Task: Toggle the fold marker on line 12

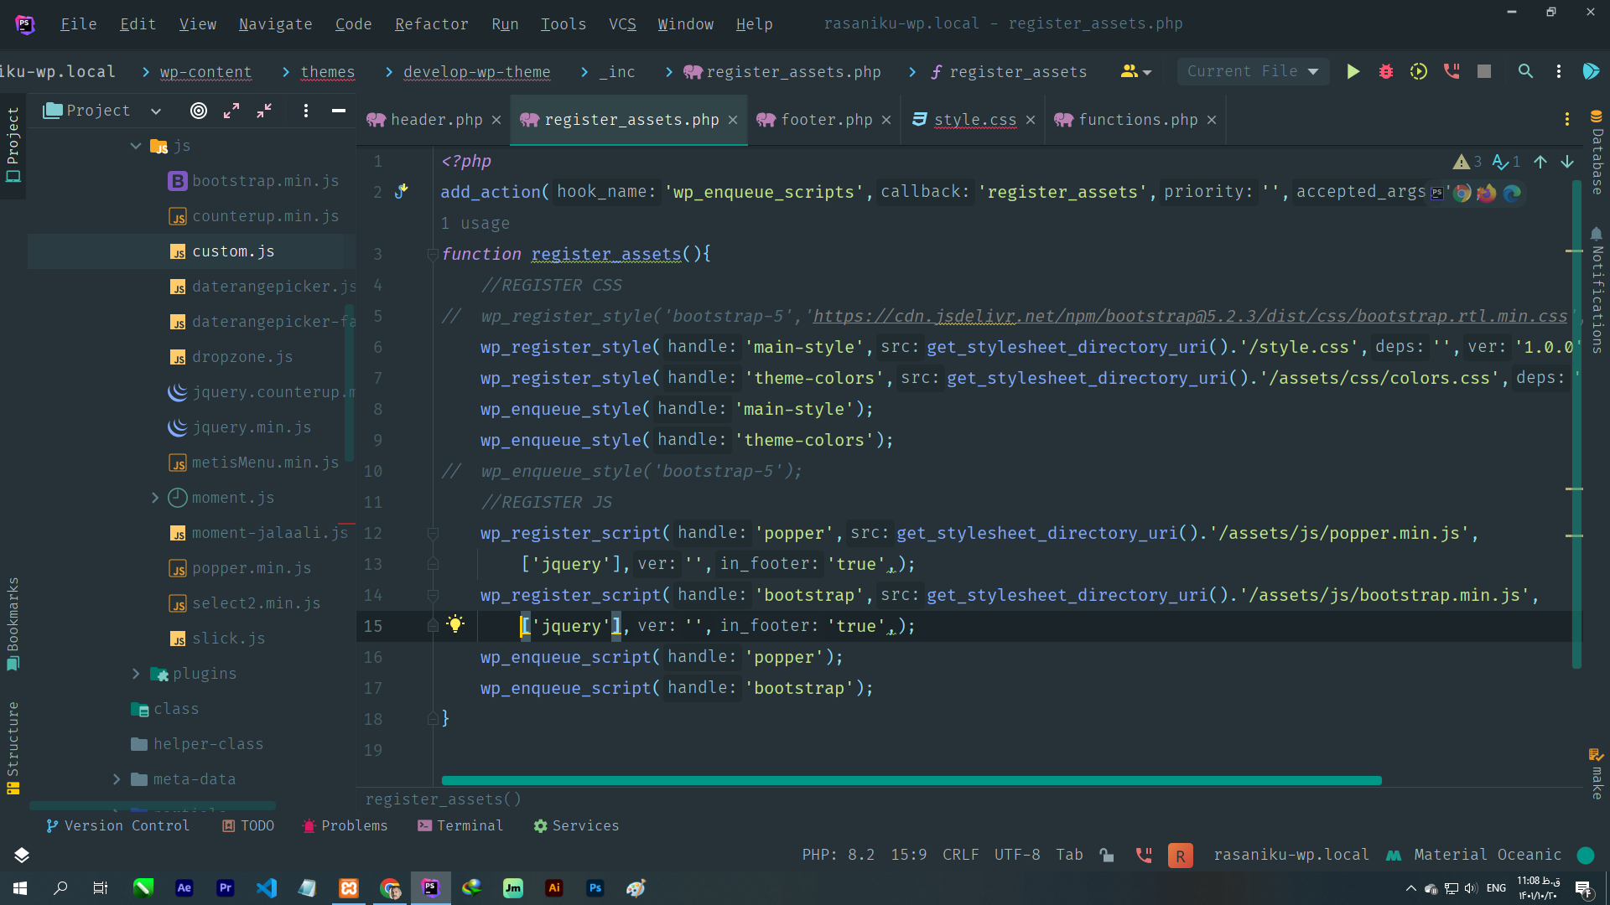Action: (x=433, y=533)
